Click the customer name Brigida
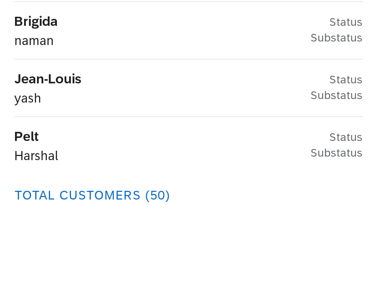This screenshot has height=285, width=371. [36, 21]
